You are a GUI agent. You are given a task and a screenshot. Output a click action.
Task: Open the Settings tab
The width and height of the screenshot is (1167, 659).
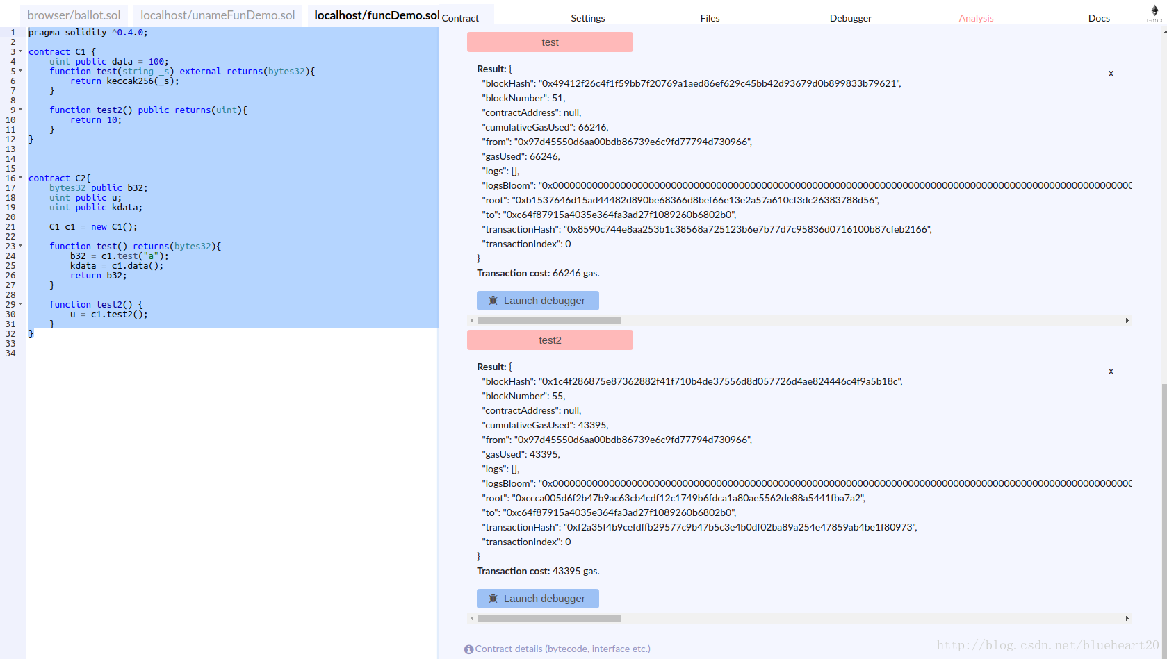tap(588, 18)
